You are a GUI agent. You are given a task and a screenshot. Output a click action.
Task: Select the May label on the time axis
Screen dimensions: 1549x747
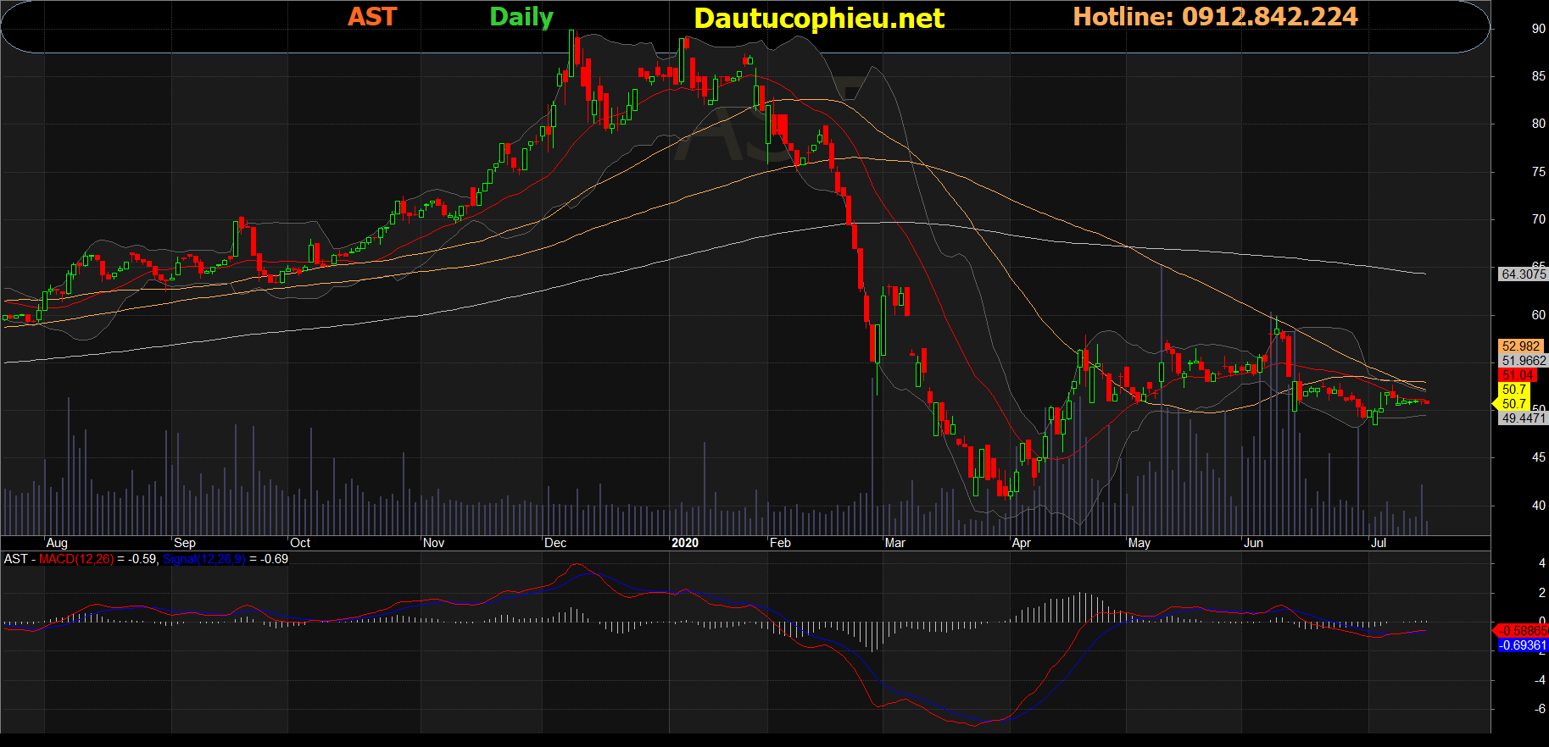coord(1139,543)
